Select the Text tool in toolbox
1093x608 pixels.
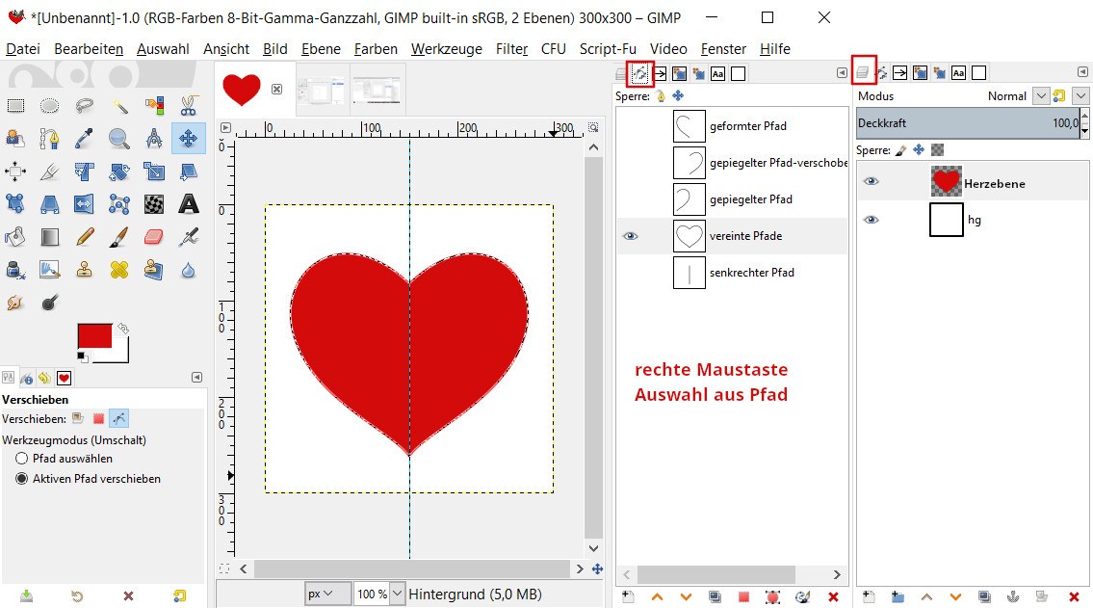pos(189,203)
